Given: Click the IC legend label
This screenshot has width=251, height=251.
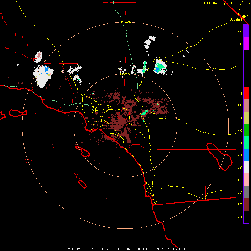Looking at the screenshot, I should pyautogui.click(x=240, y=180).
